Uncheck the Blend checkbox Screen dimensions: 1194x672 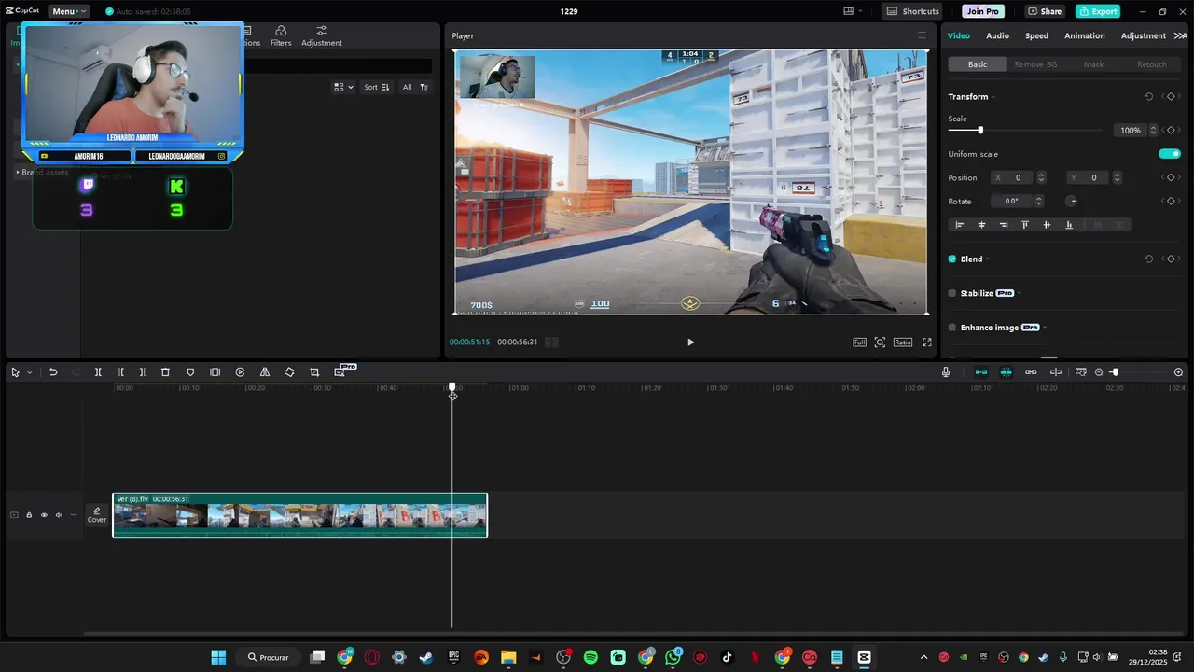(952, 259)
